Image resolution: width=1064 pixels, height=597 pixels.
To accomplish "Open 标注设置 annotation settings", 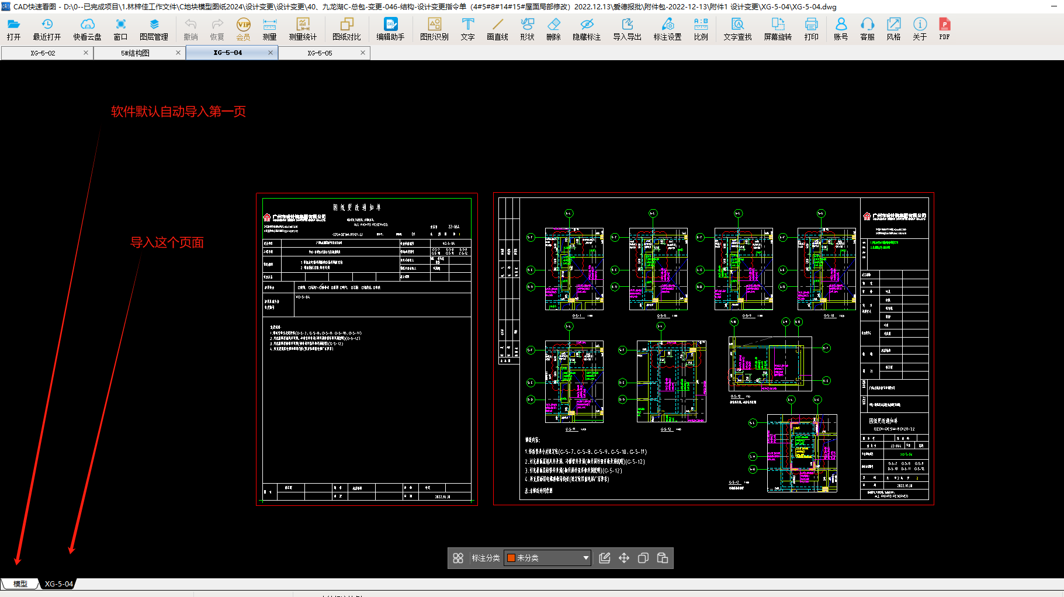I will [667, 29].
